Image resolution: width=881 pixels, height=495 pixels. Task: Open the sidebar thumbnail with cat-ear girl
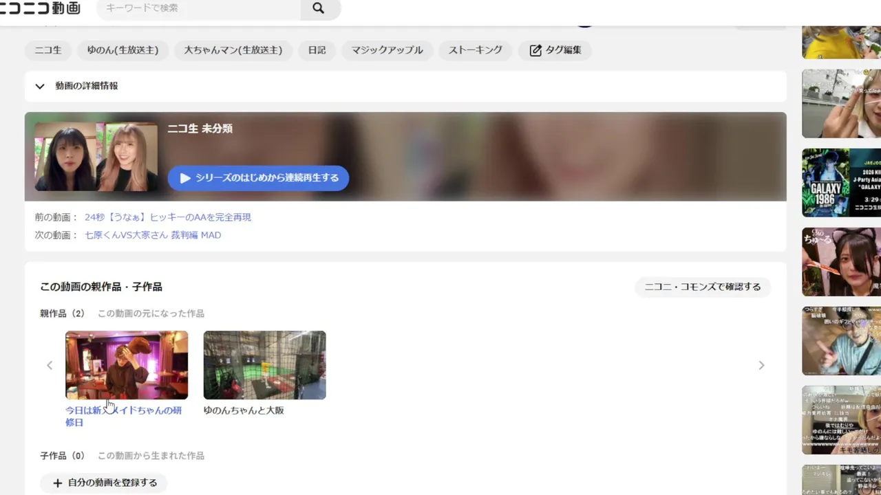point(841,262)
